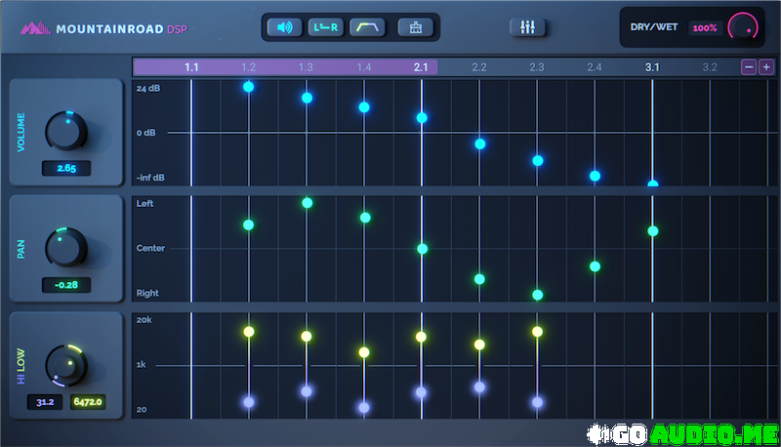Click the volume value field 2.65
Screen dimensions: 781x447
66,168
